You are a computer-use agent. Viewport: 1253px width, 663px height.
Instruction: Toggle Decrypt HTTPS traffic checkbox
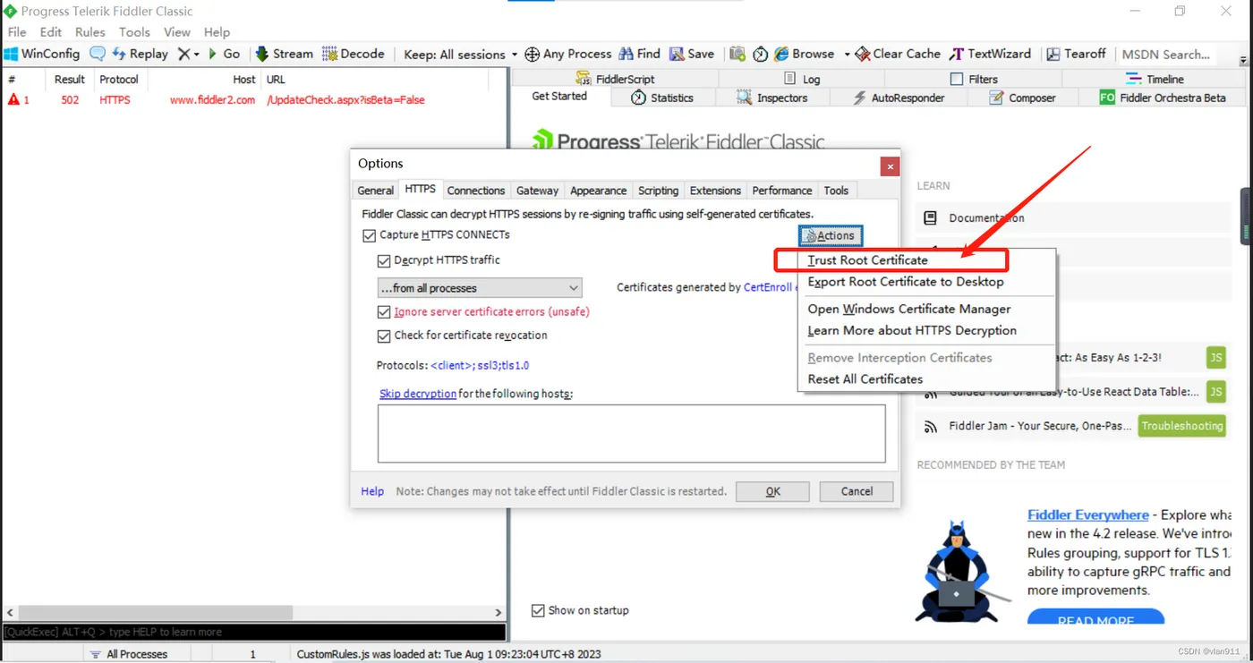[x=384, y=260]
